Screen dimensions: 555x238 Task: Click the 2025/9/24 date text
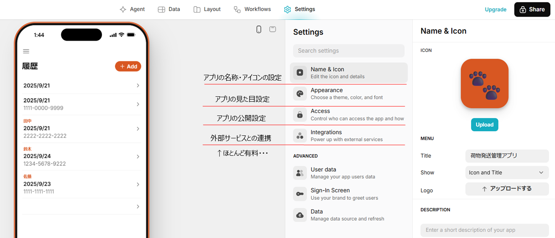coord(37,156)
